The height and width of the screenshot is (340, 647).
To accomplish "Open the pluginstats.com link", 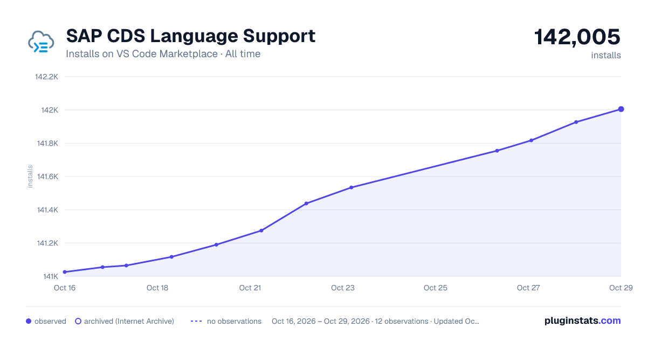I will (583, 321).
